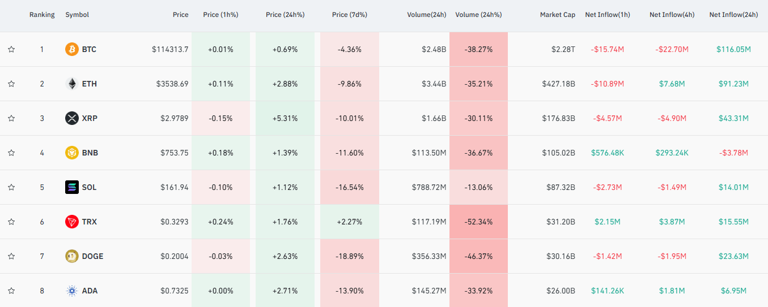Click the Ranking column header

click(42, 15)
